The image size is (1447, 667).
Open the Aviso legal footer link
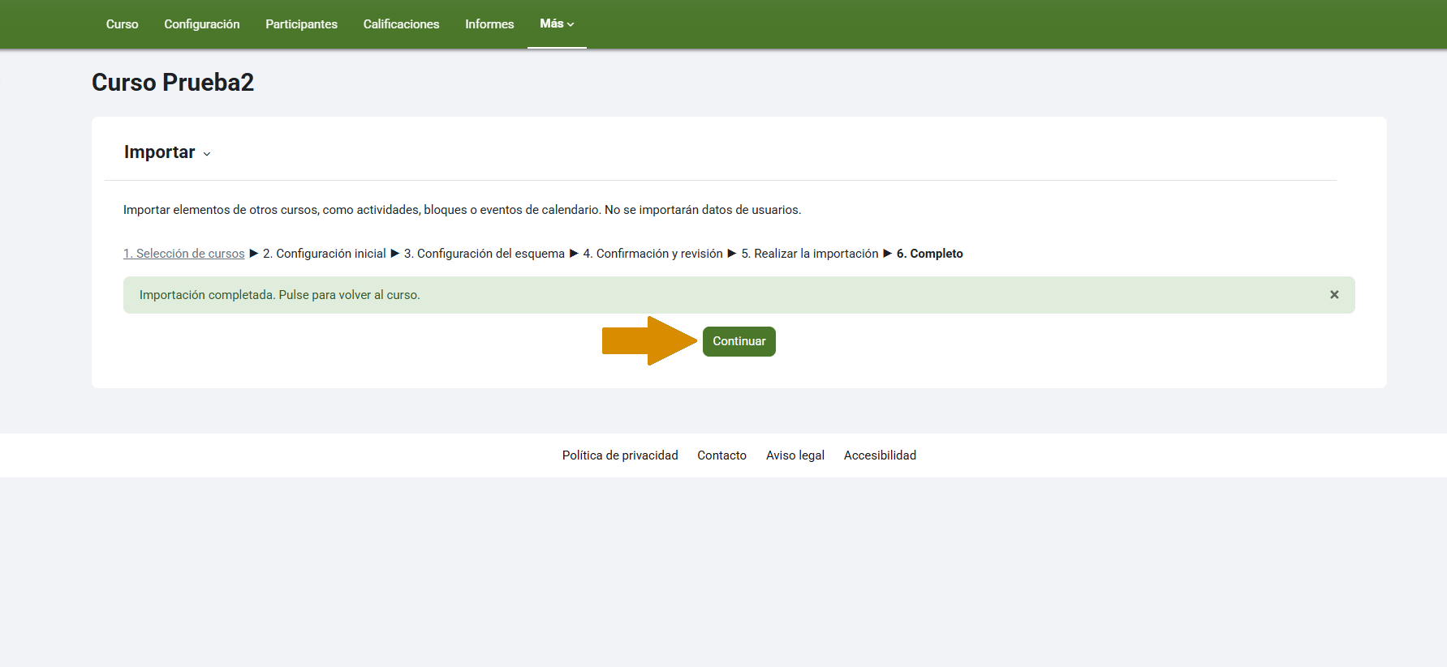point(795,455)
